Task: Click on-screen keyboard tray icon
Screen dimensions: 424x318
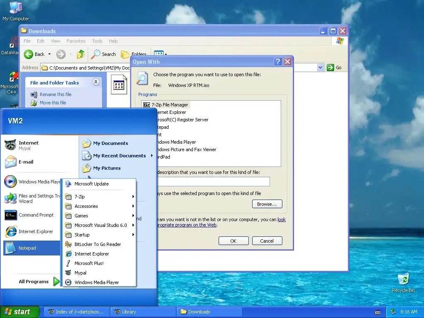Action: click(x=378, y=312)
